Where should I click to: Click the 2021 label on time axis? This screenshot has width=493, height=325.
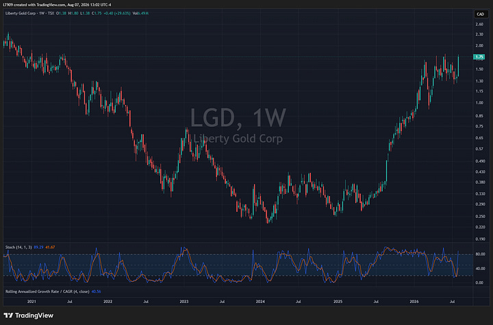[x=31, y=302]
